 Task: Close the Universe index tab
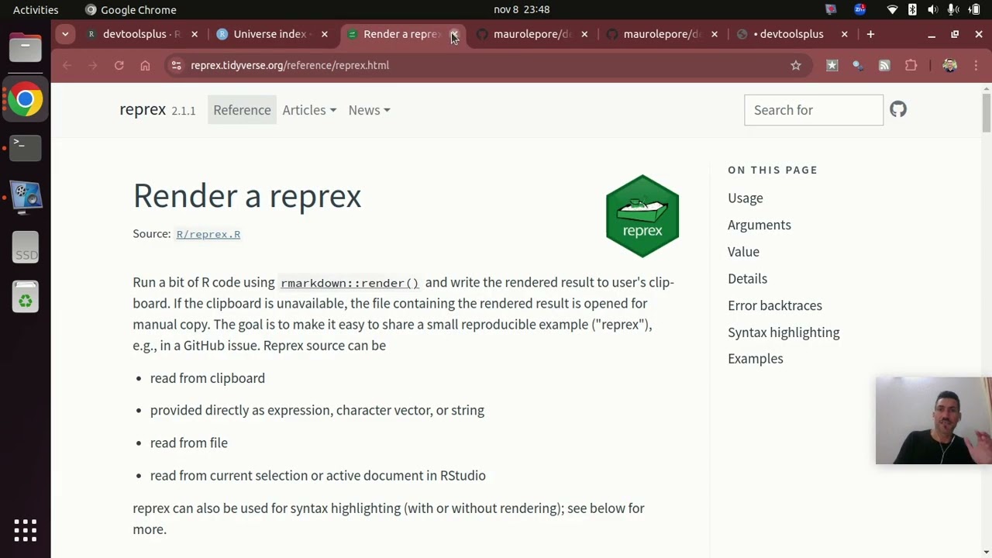325,34
